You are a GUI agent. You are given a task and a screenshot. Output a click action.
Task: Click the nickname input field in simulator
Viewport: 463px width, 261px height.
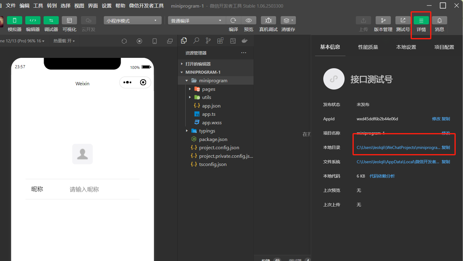104,189
